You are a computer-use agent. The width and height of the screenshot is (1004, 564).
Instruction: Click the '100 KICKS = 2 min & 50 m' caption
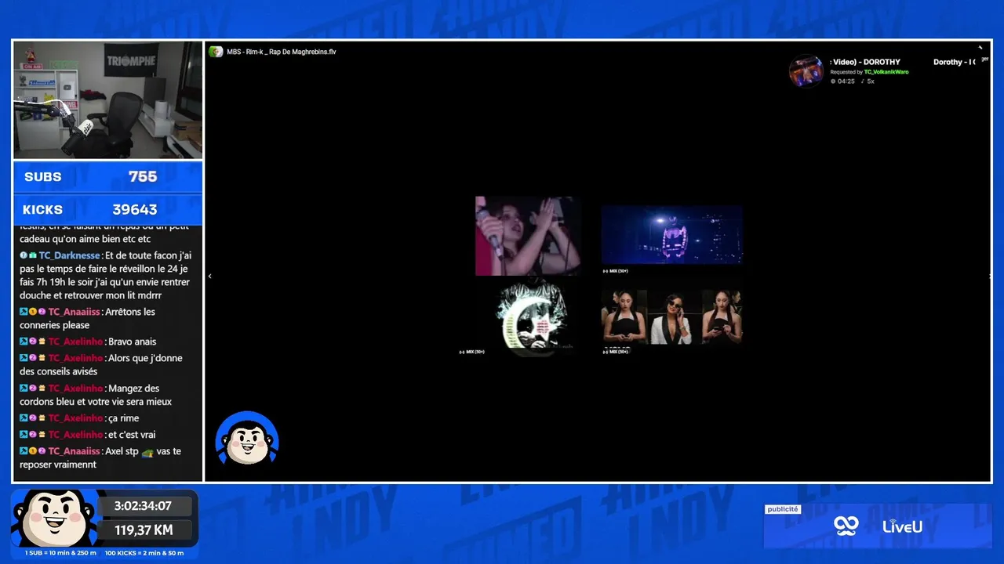point(144,553)
